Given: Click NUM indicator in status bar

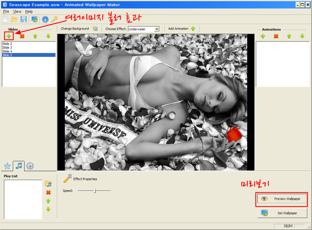Looking at the screenshot, I should (288, 226).
